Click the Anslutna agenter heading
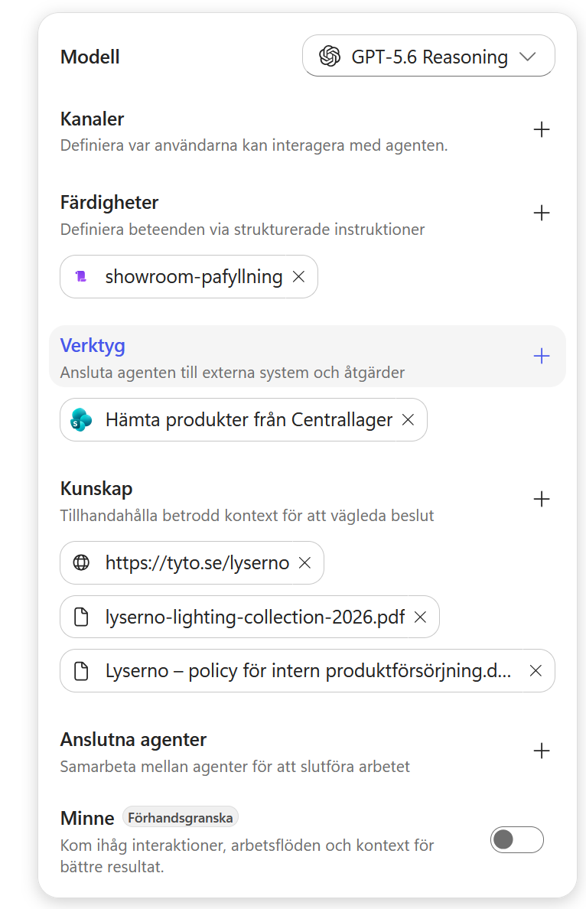Viewport: 586px width, 909px height. 133,740
